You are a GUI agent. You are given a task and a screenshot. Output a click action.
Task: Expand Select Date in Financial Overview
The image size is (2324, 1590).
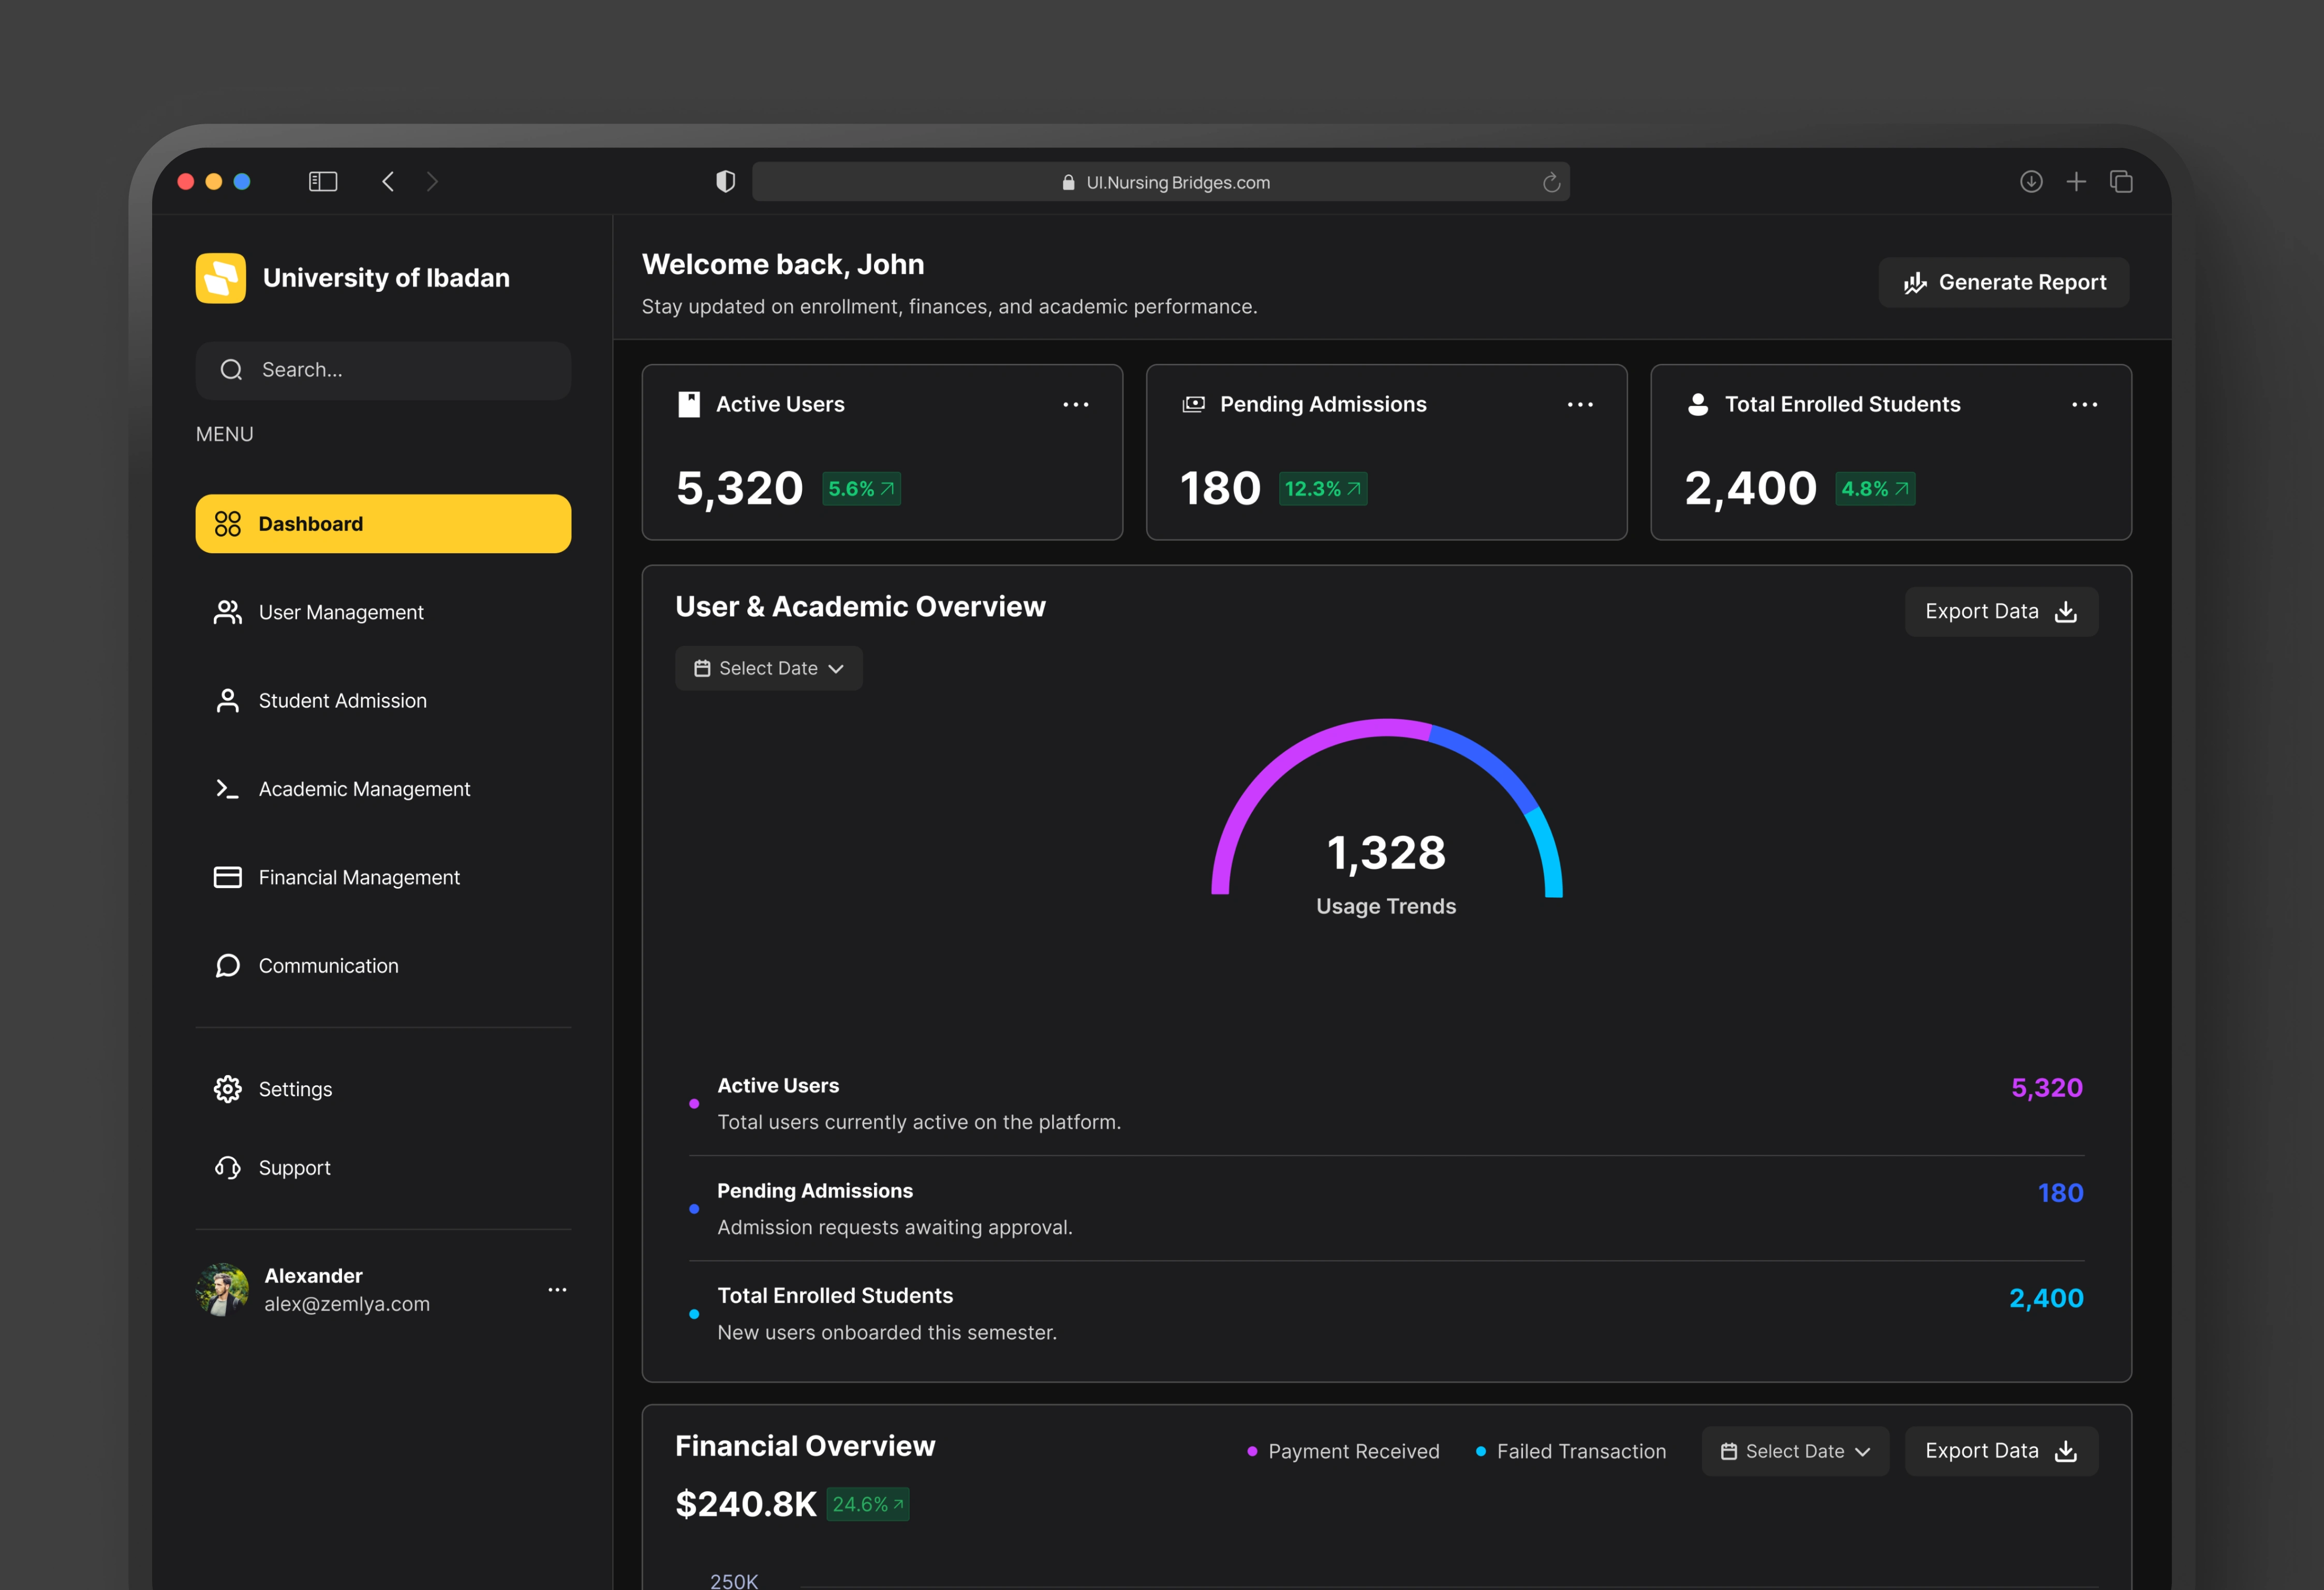coord(1795,1451)
